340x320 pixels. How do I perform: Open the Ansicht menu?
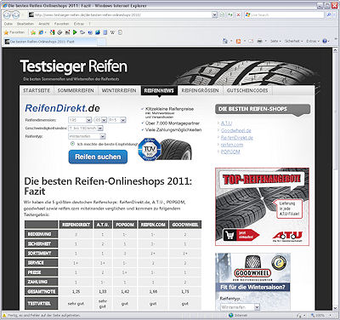(44, 24)
